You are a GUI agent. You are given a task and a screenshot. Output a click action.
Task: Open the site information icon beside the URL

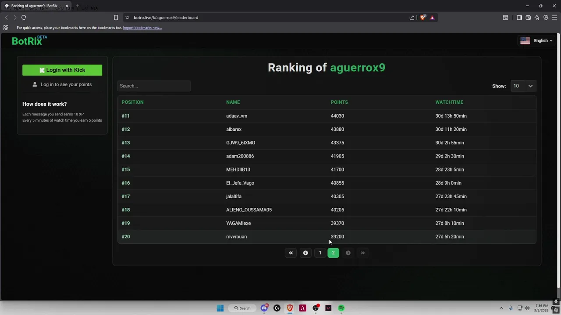(x=127, y=17)
